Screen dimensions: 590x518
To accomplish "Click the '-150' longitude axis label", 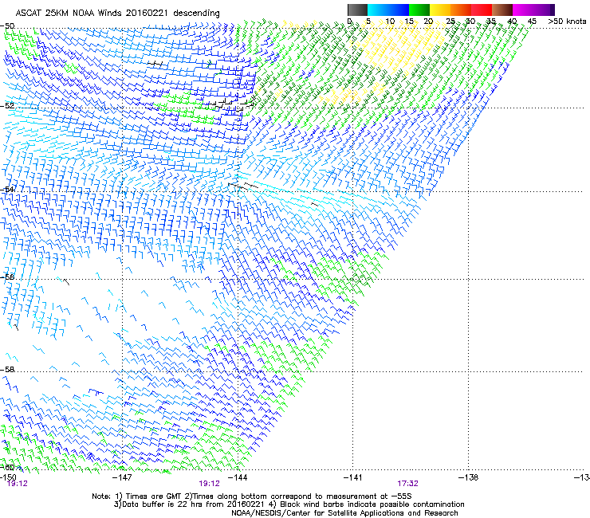I will click(8, 477).
